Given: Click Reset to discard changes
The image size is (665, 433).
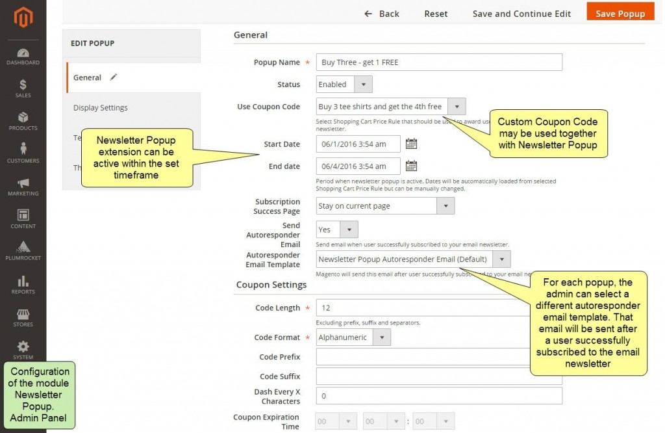Looking at the screenshot, I should 435,13.
